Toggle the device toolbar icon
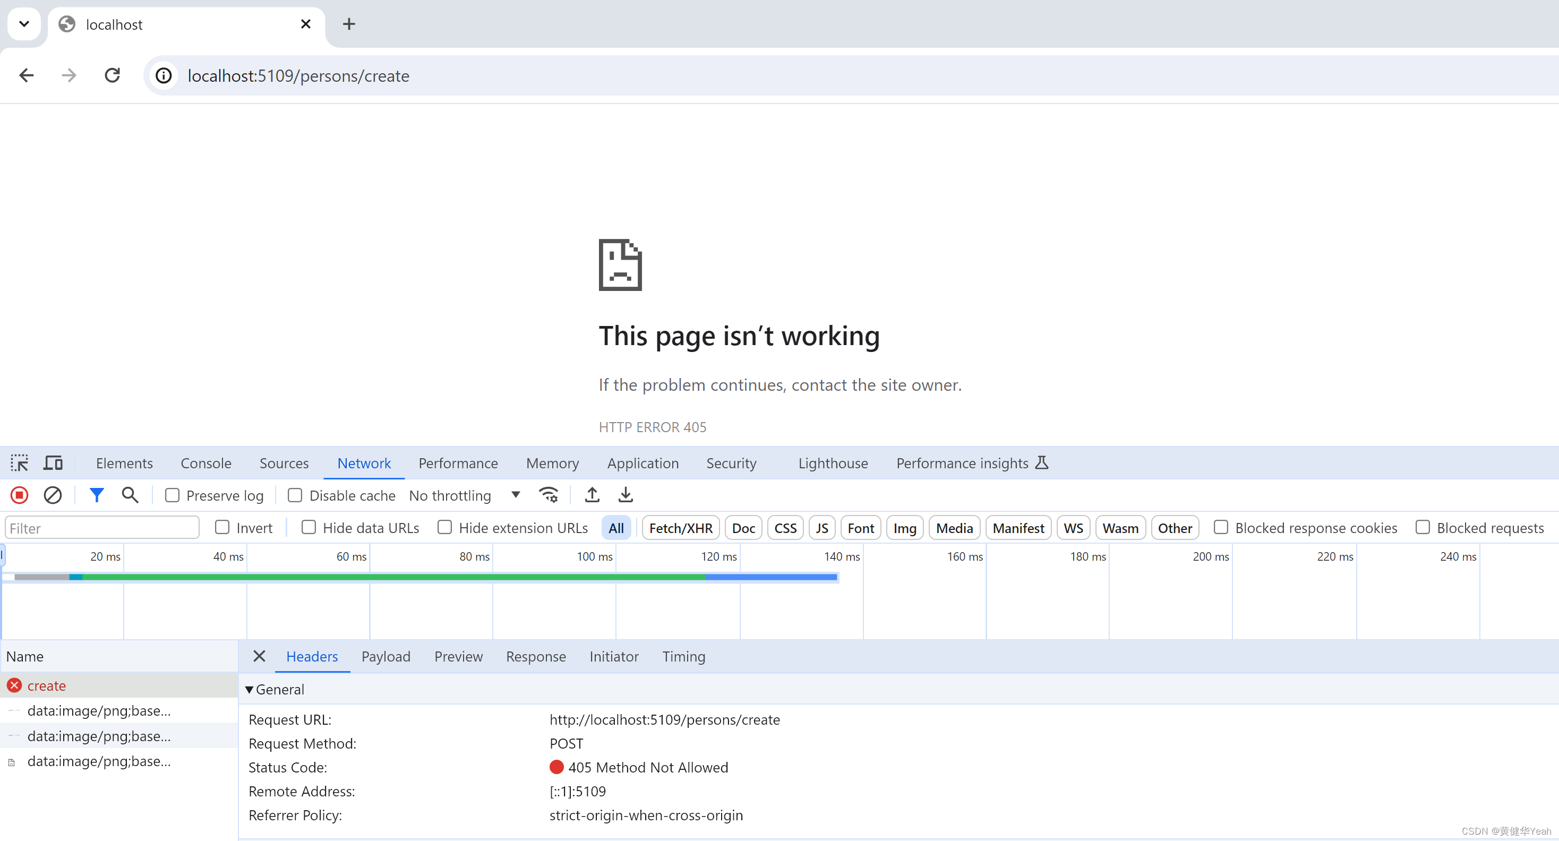This screenshot has width=1559, height=841. (x=53, y=463)
